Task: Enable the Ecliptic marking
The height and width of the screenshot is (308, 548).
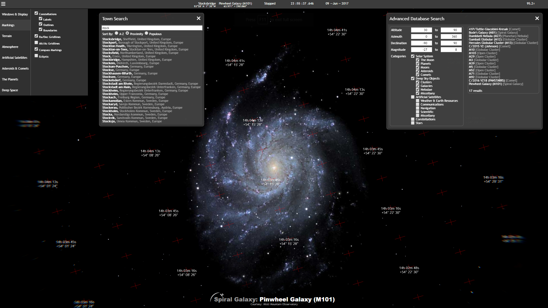Action: [36, 55]
